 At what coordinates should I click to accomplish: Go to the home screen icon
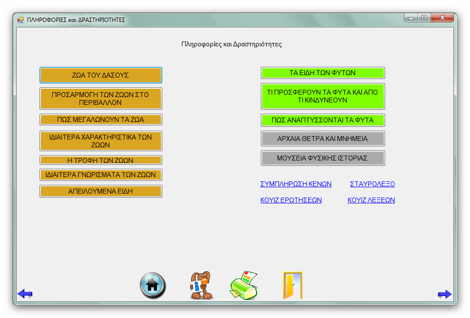[153, 285]
